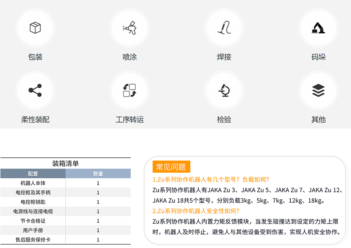Viewport: 351px width, 248px height.
Task: Open the 焊接 welding icon
Action: pos(224,28)
